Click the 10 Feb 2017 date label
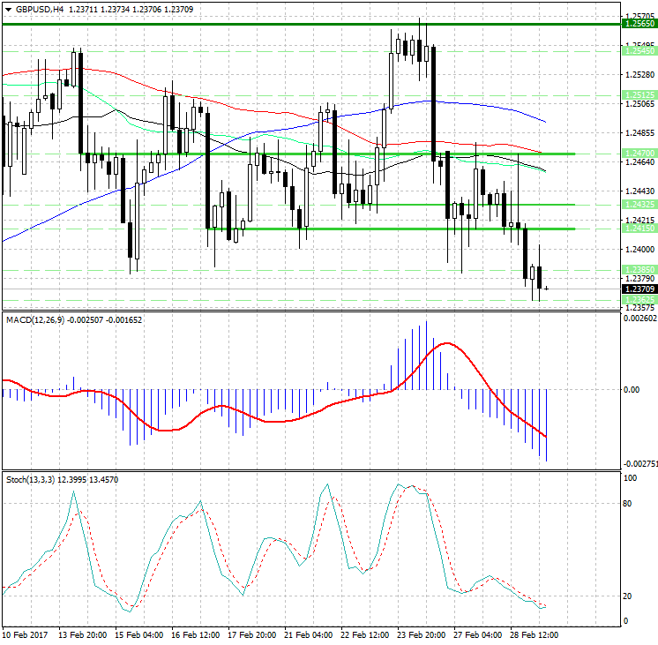This screenshot has height=645, width=658. [24, 635]
